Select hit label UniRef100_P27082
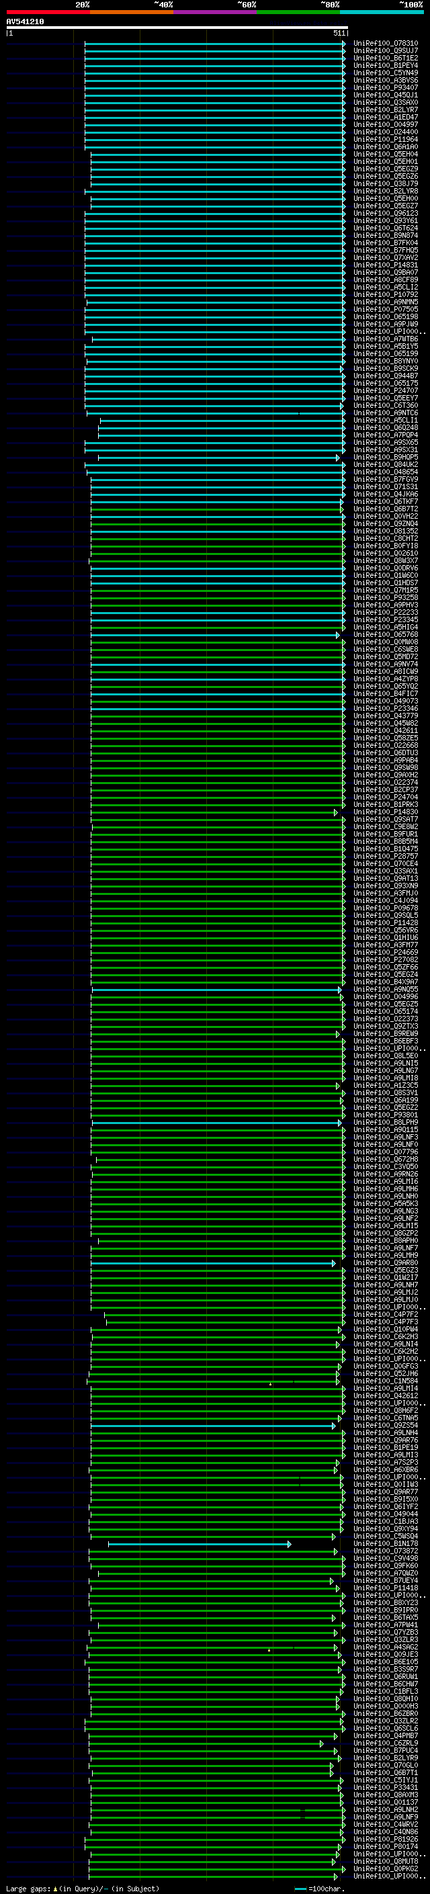This screenshot has width=430, height=1894. pyautogui.click(x=386, y=959)
